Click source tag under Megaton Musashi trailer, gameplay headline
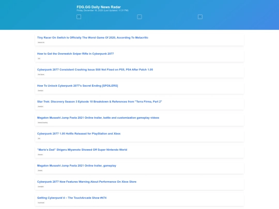 point(40,170)
